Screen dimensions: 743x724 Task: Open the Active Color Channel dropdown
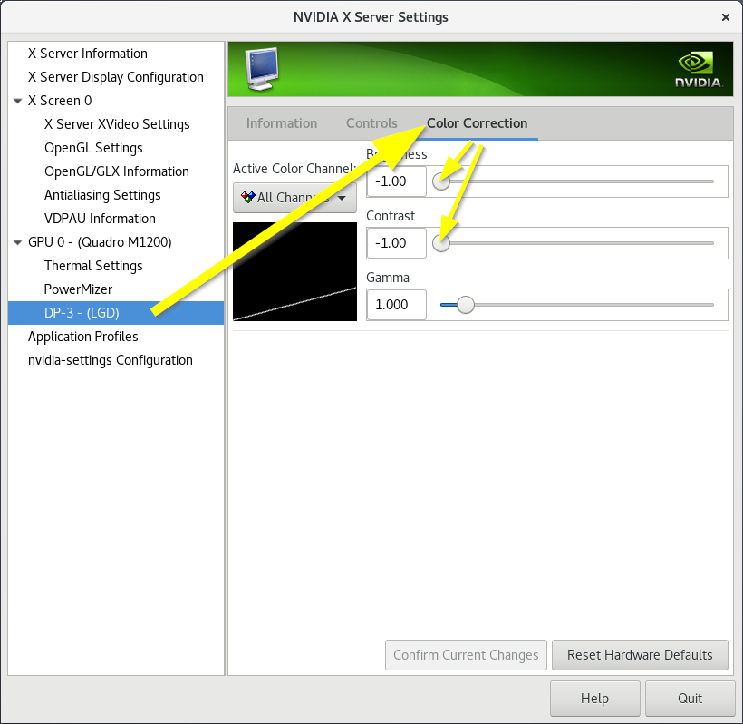click(x=294, y=198)
